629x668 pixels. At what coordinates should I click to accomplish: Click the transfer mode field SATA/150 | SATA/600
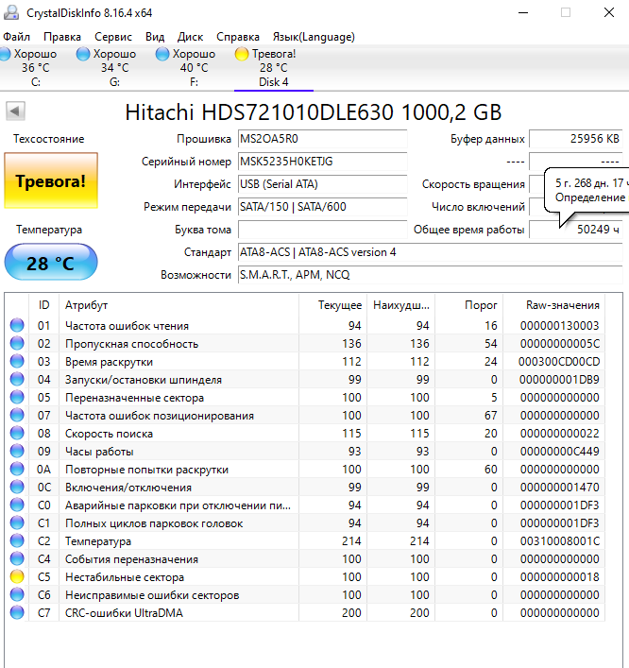(x=322, y=207)
